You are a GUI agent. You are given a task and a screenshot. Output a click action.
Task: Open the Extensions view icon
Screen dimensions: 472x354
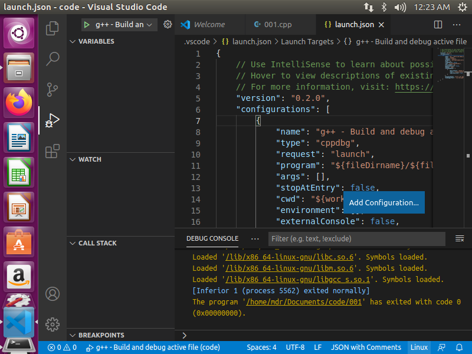click(53, 151)
